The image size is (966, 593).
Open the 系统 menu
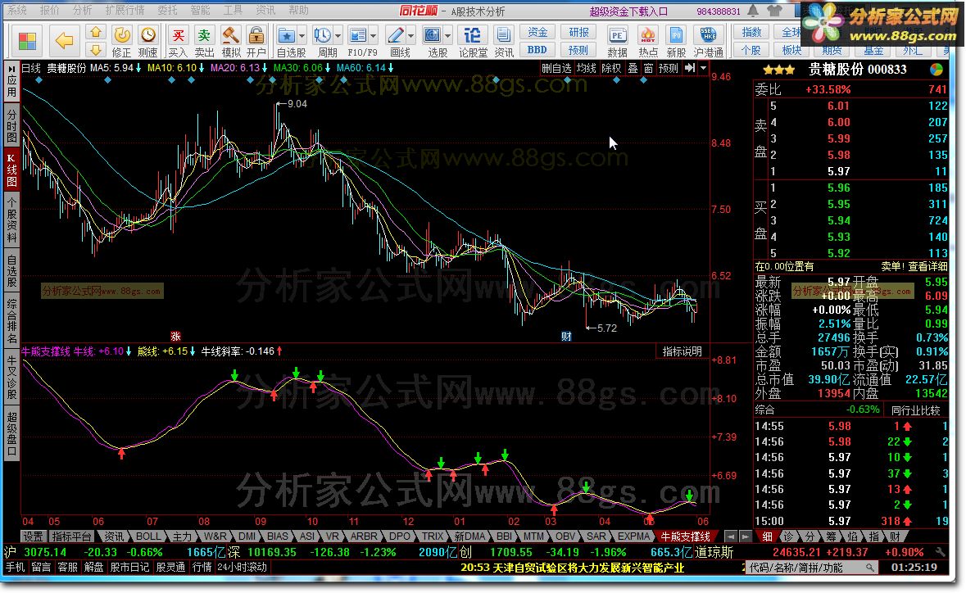17,10
